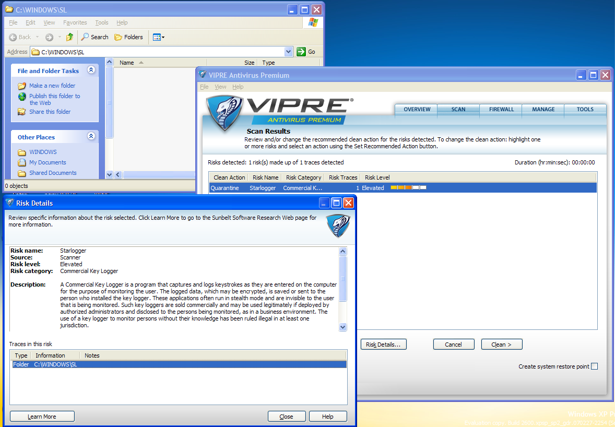Enable Create system restore point checkbox
Viewport: 615px width, 427px height.
point(595,366)
